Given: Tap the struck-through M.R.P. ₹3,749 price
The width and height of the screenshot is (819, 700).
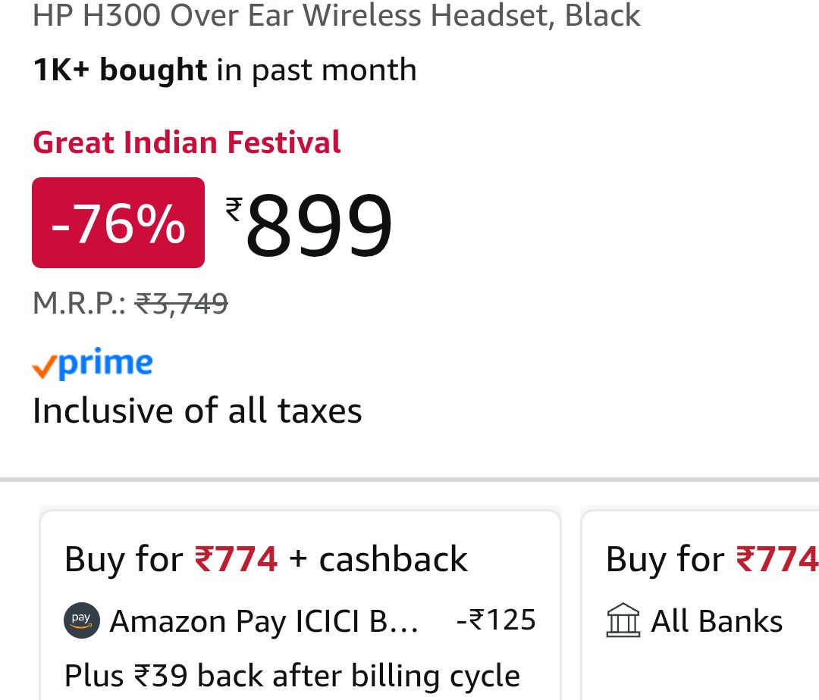Looking at the screenshot, I should [x=182, y=304].
